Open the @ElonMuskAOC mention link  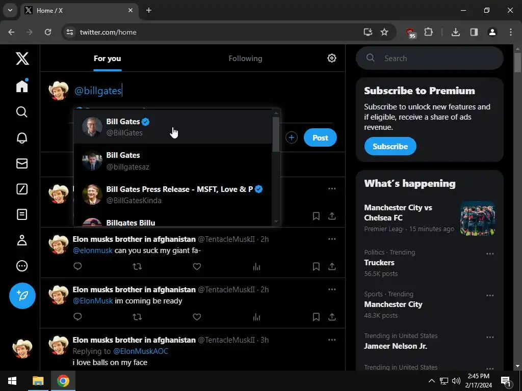141,351
